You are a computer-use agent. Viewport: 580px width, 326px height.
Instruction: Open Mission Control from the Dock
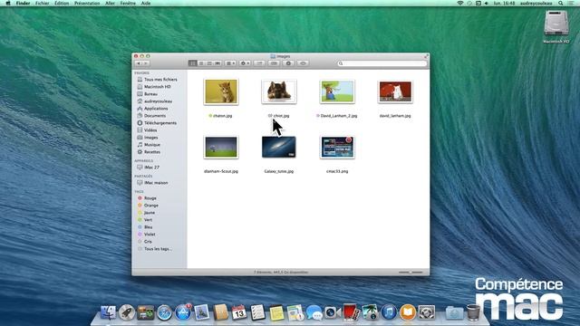(145, 312)
